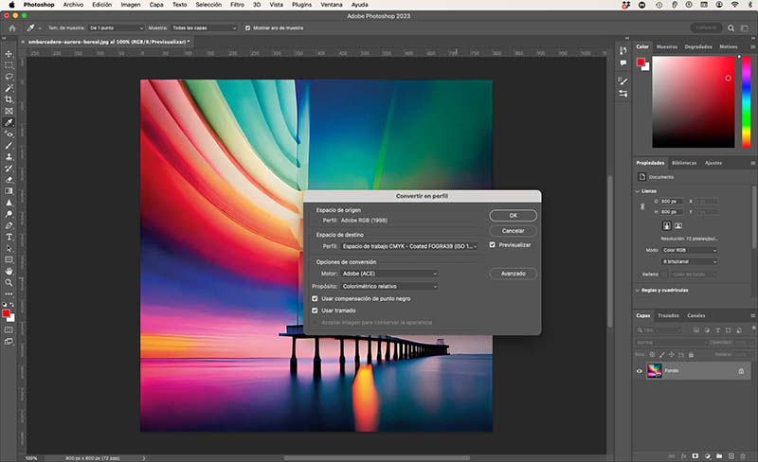
Task: Open Propósito Colorimétrico relativo dropdown
Action: click(389, 286)
